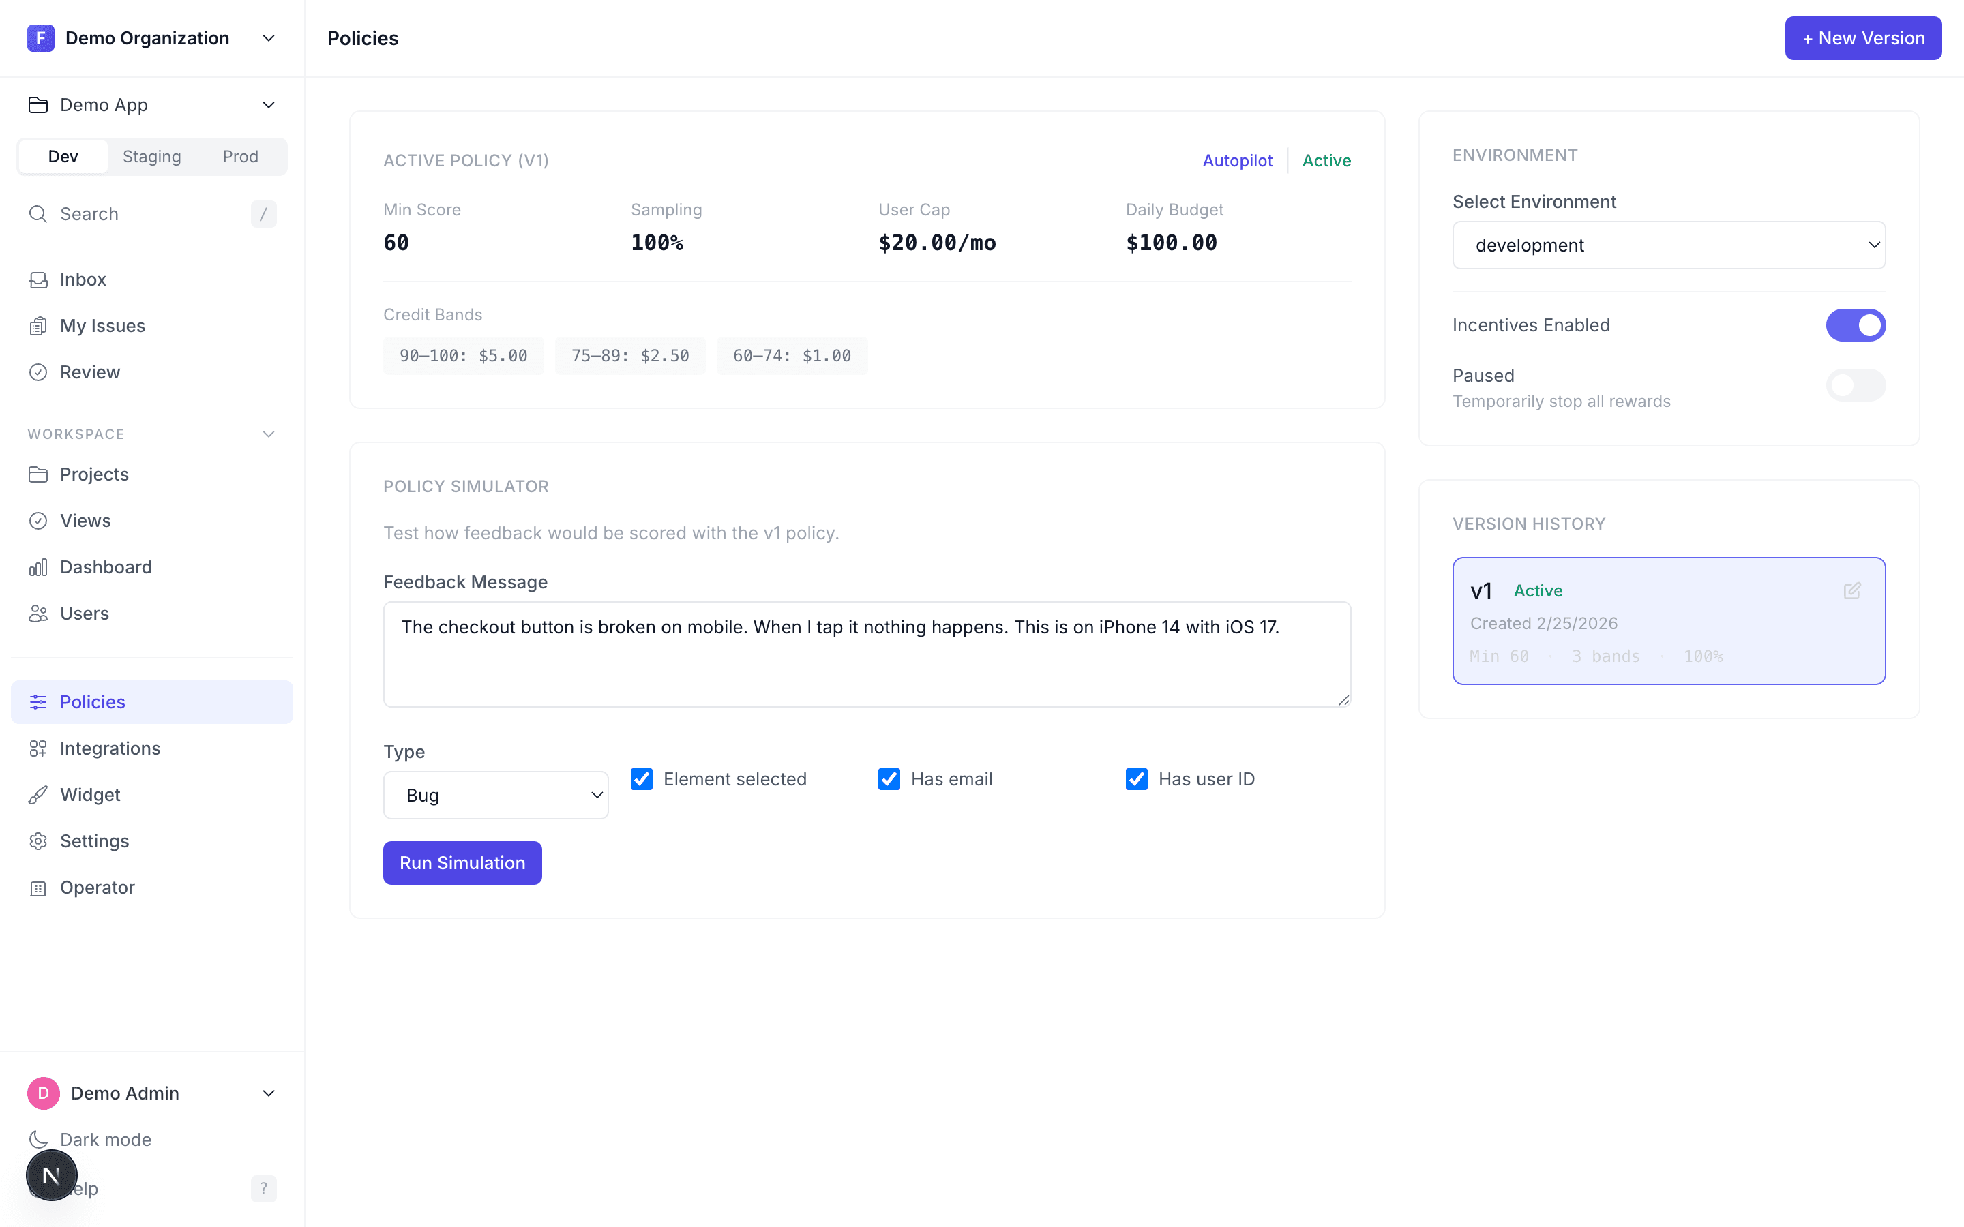
Task: Open the Type dropdown showing Bug
Action: [x=496, y=794]
